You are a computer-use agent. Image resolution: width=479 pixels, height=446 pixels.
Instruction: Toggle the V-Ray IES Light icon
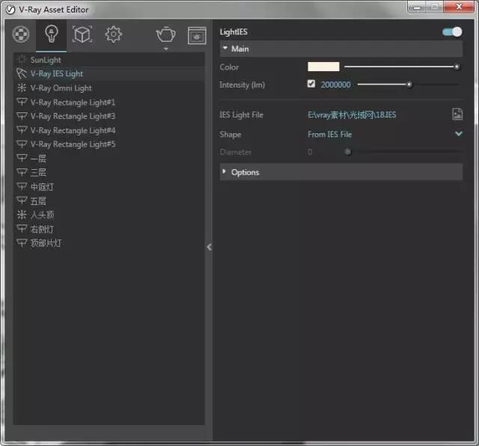[x=22, y=73]
